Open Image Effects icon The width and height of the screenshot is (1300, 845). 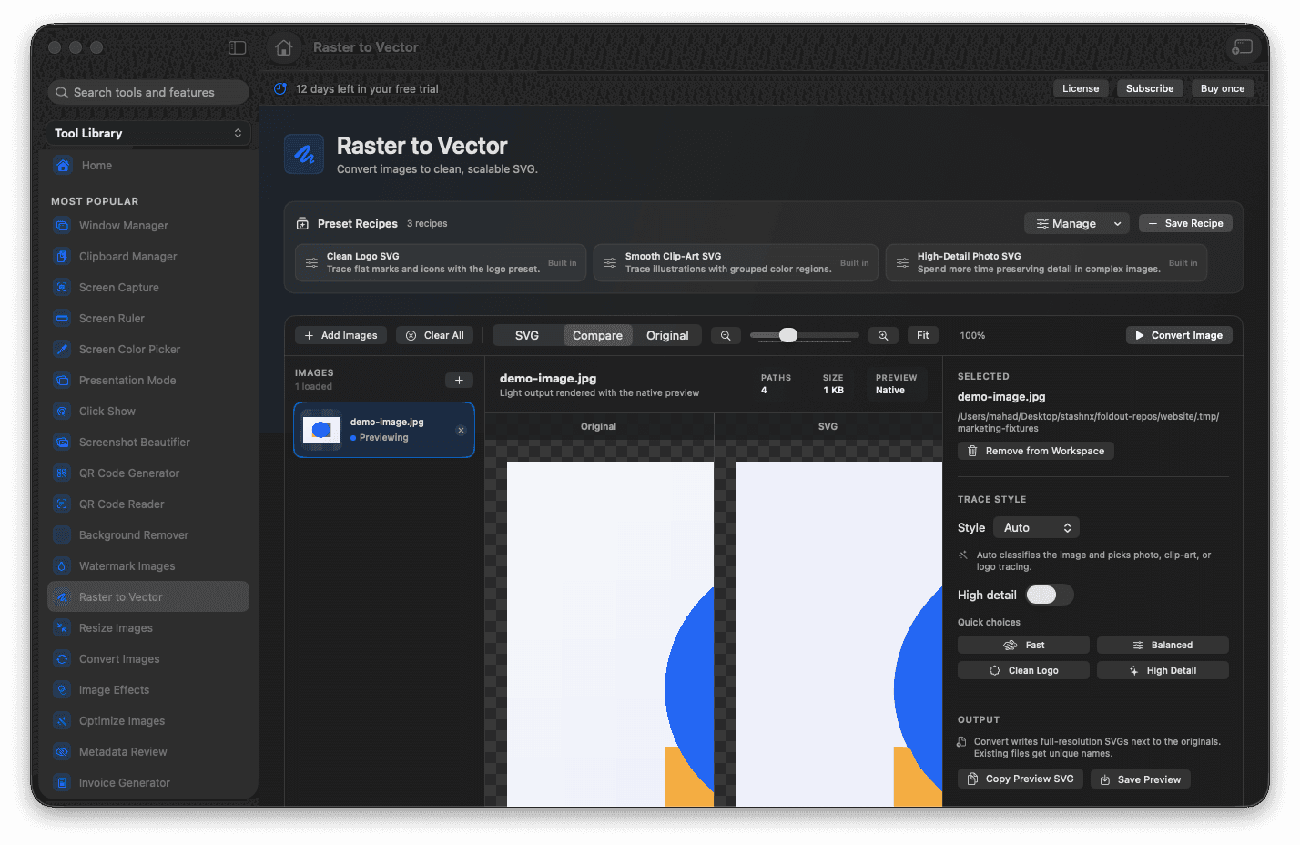click(62, 690)
